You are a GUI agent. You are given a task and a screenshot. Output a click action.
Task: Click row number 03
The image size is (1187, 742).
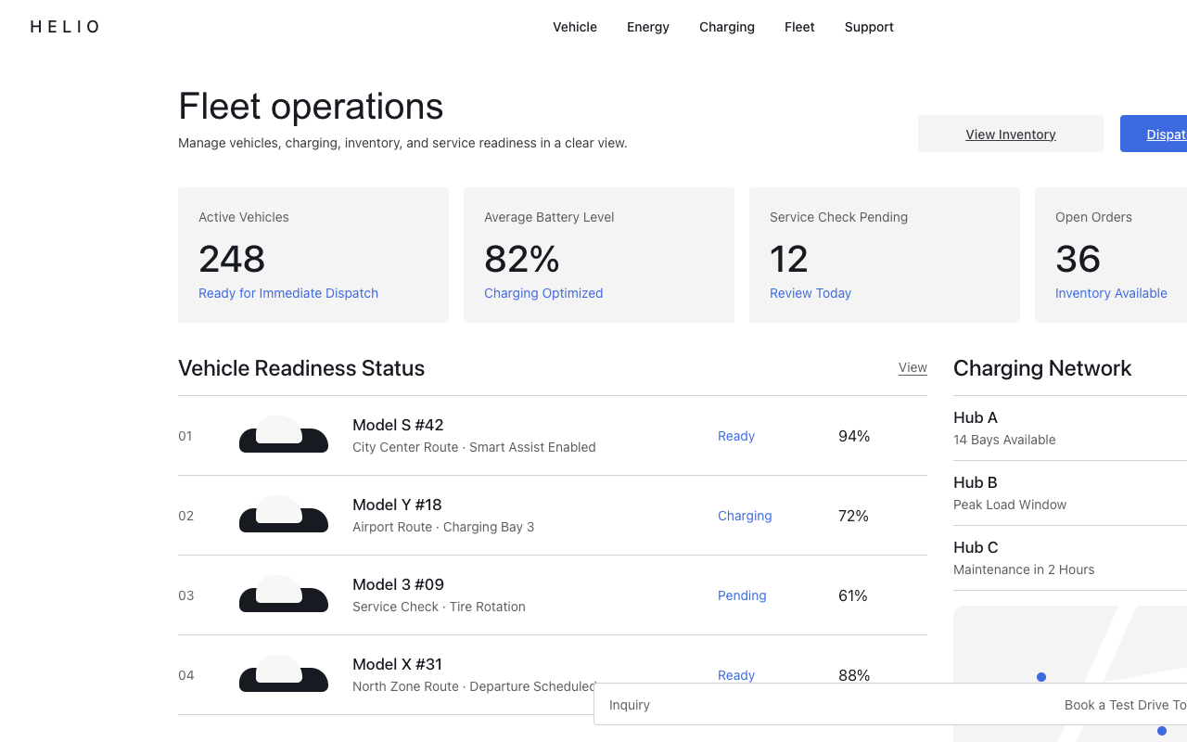pyautogui.click(x=185, y=595)
